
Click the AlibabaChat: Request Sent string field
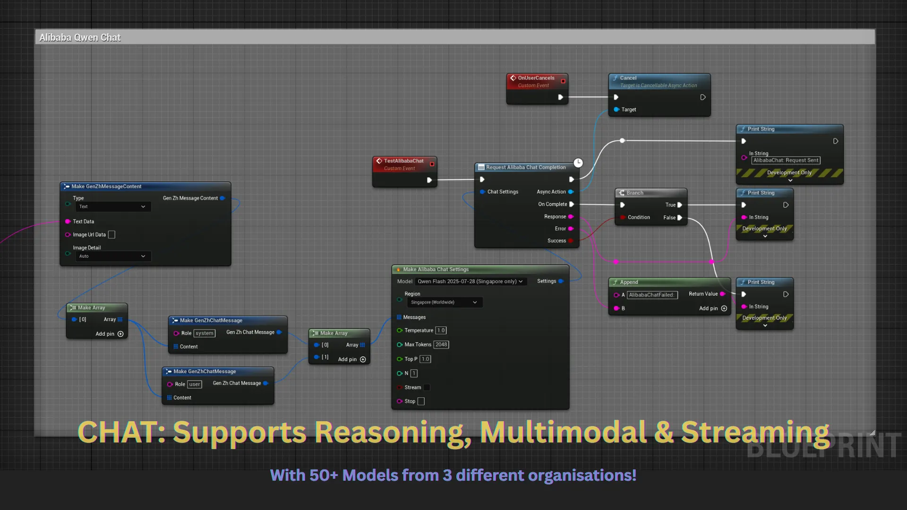click(x=786, y=161)
